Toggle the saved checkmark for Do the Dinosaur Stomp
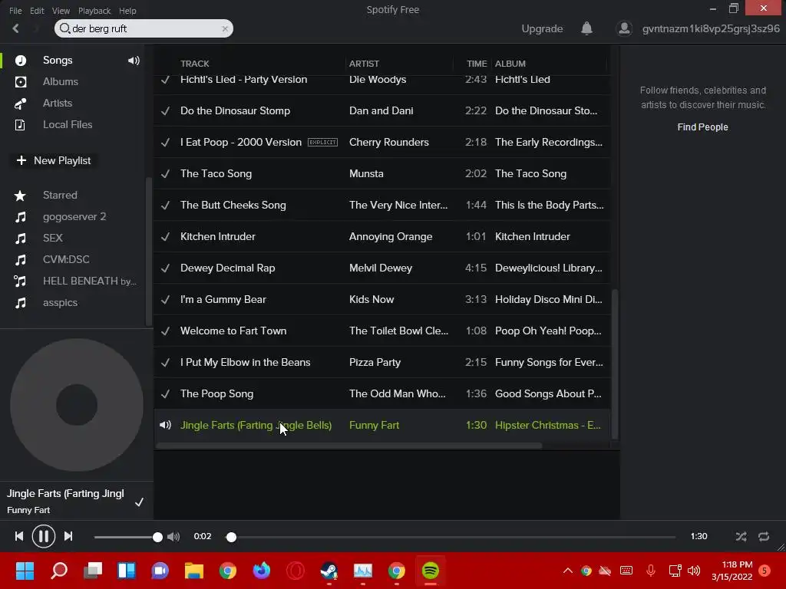Screen dimensions: 786x589 (166, 110)
